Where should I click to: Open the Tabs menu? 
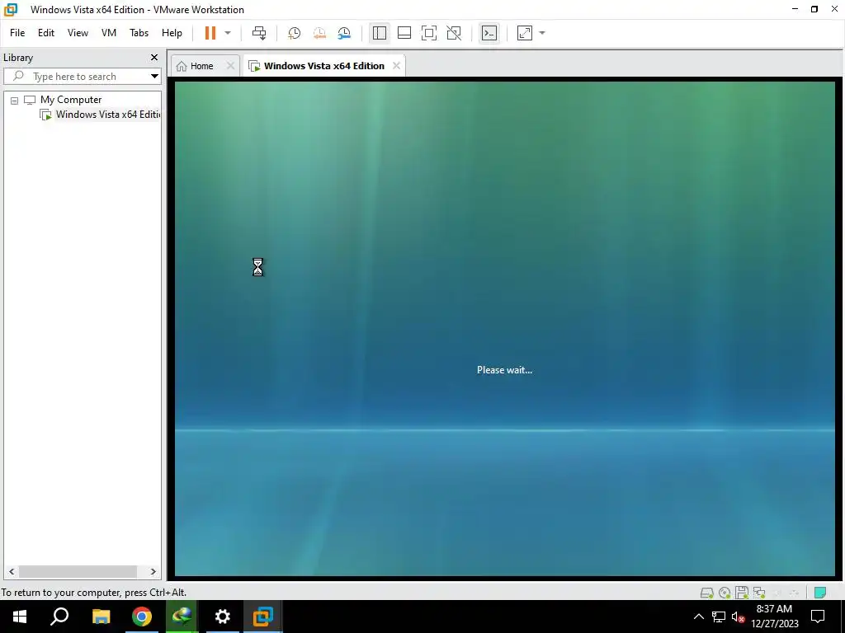139,33
